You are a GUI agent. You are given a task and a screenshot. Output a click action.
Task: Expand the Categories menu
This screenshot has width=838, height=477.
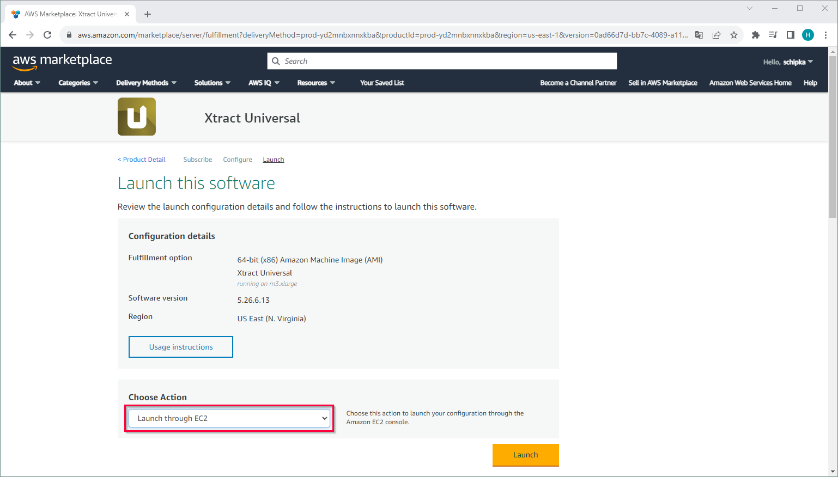pyautogui.click(x=78, y=83)
